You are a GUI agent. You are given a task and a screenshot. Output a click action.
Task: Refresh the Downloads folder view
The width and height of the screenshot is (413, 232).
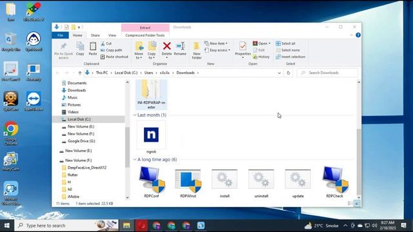[x=288, y=73]
